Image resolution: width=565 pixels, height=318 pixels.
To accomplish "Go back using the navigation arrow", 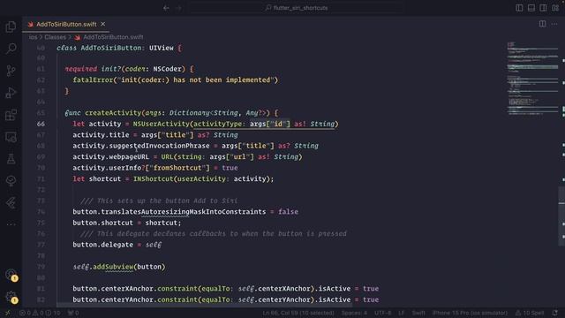I will pyautogui.click(x=166, y=8).
